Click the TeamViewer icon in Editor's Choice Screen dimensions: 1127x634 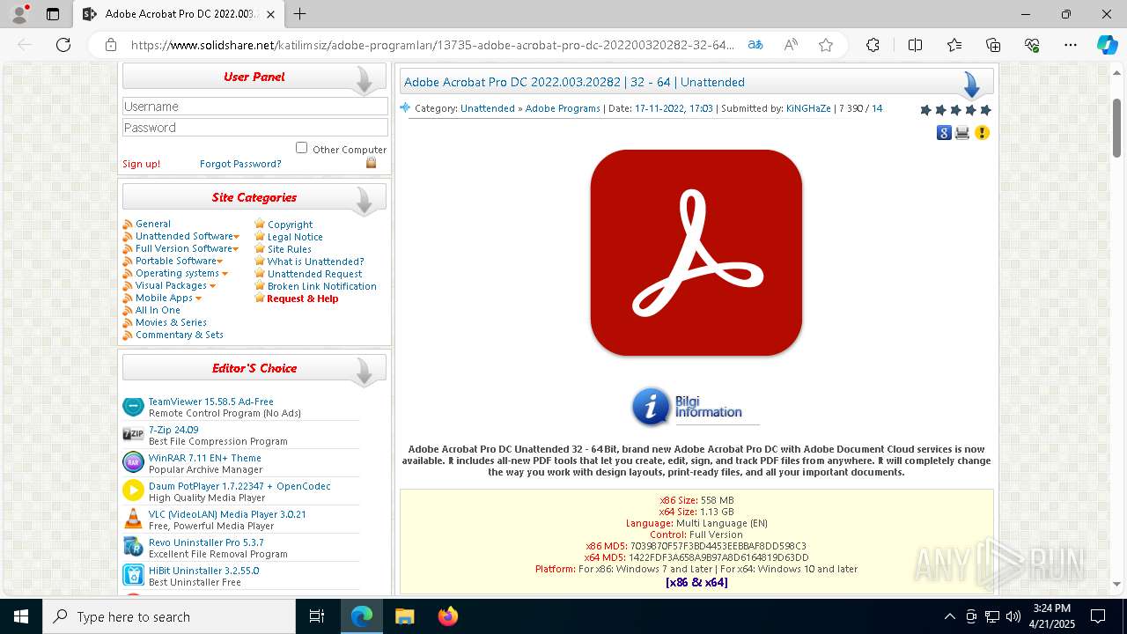pyautogui.click(x=133, y=407)
